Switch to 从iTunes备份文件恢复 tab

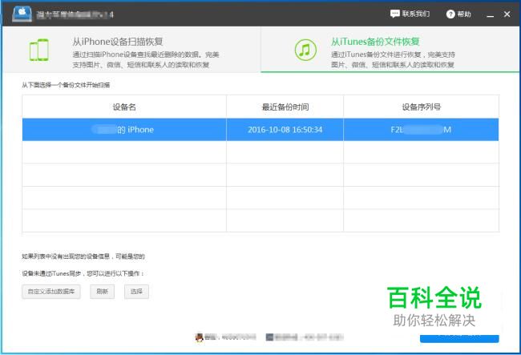click(x=390, y=50)
